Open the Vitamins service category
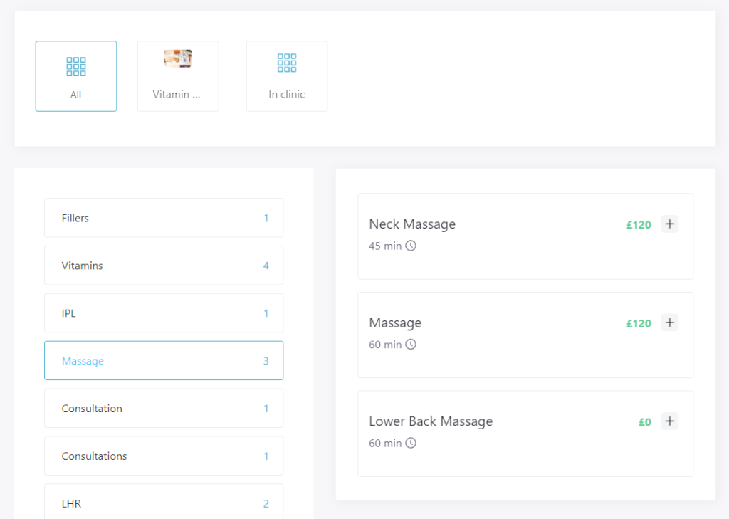 pyautogui.click(x=164, y=266)
